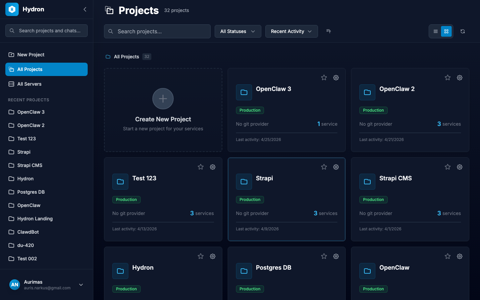Viewport: 480px width, 300px height.
Task: Toggle the sort direction icon
Action: tap(329, 31)
